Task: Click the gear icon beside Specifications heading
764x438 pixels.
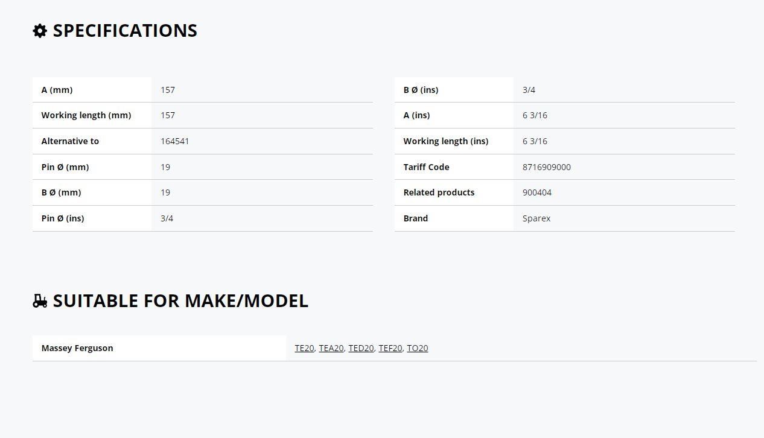Action: click(x=40, y=31)
